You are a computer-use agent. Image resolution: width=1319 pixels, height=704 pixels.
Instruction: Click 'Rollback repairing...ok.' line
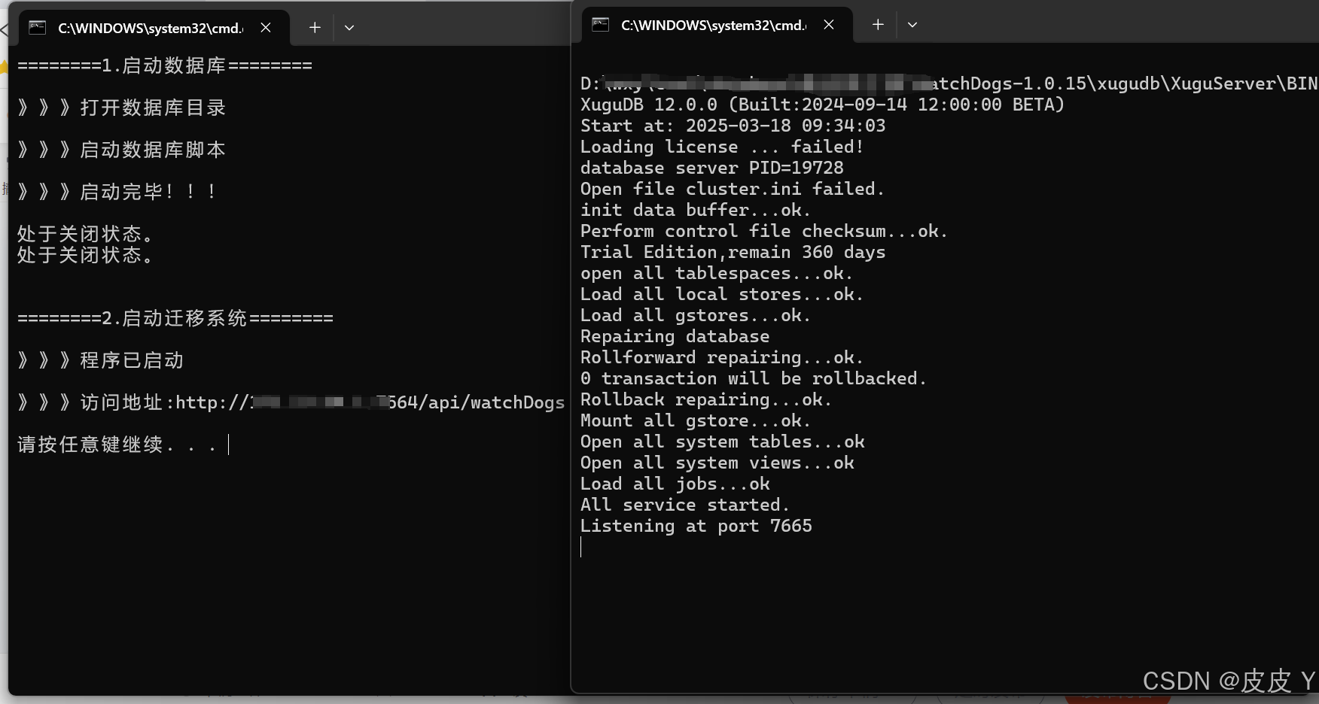tap(706, 399)
